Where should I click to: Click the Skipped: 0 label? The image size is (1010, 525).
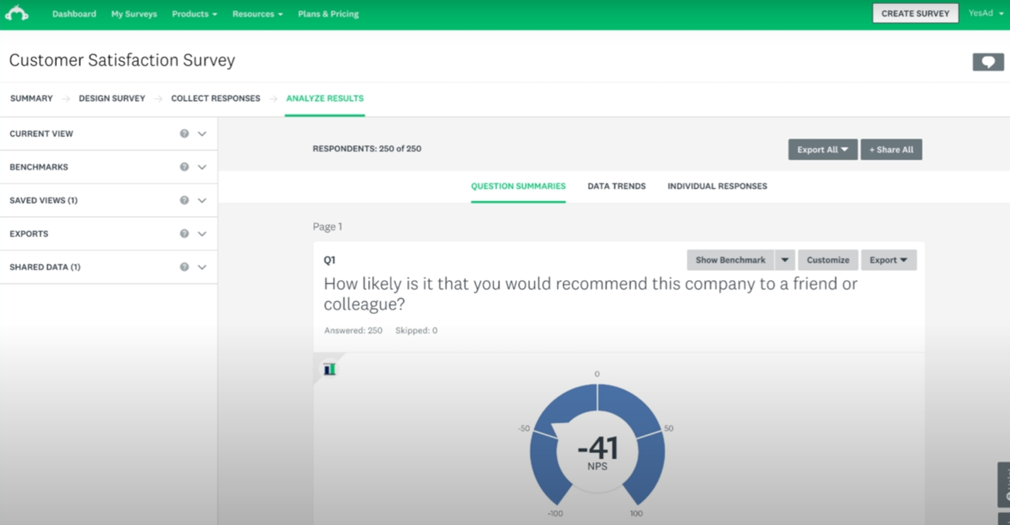pos(416,330)
